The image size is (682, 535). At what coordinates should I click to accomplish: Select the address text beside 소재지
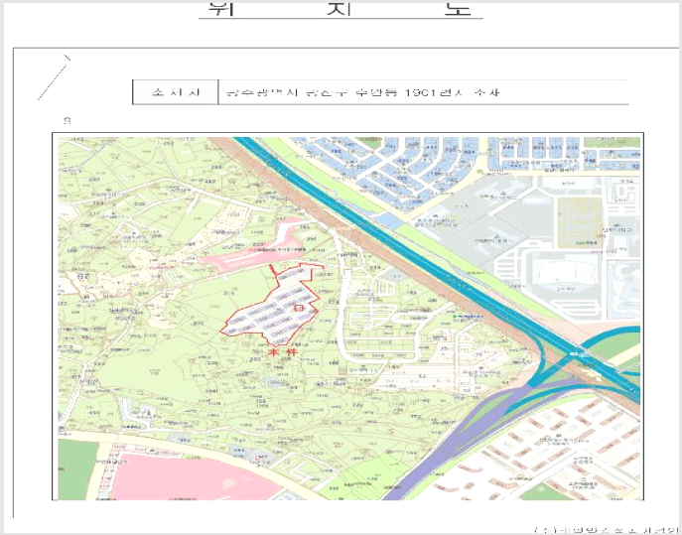(362, 92)
